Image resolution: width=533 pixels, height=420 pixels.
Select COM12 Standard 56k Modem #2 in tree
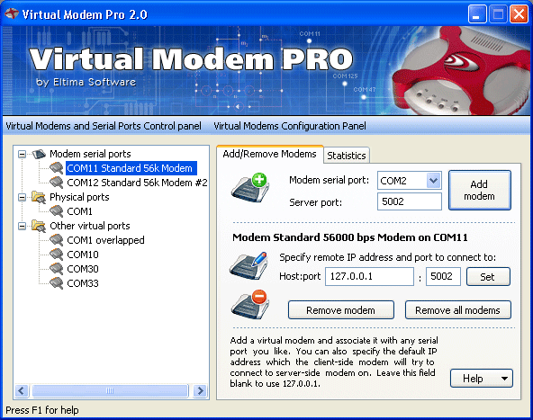click(137, 183)
